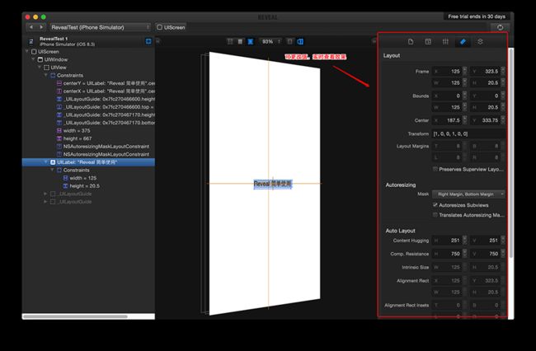Screen dimensions: 536x351
Task: Open the table-style inspector tab icon
Action: 428,42
